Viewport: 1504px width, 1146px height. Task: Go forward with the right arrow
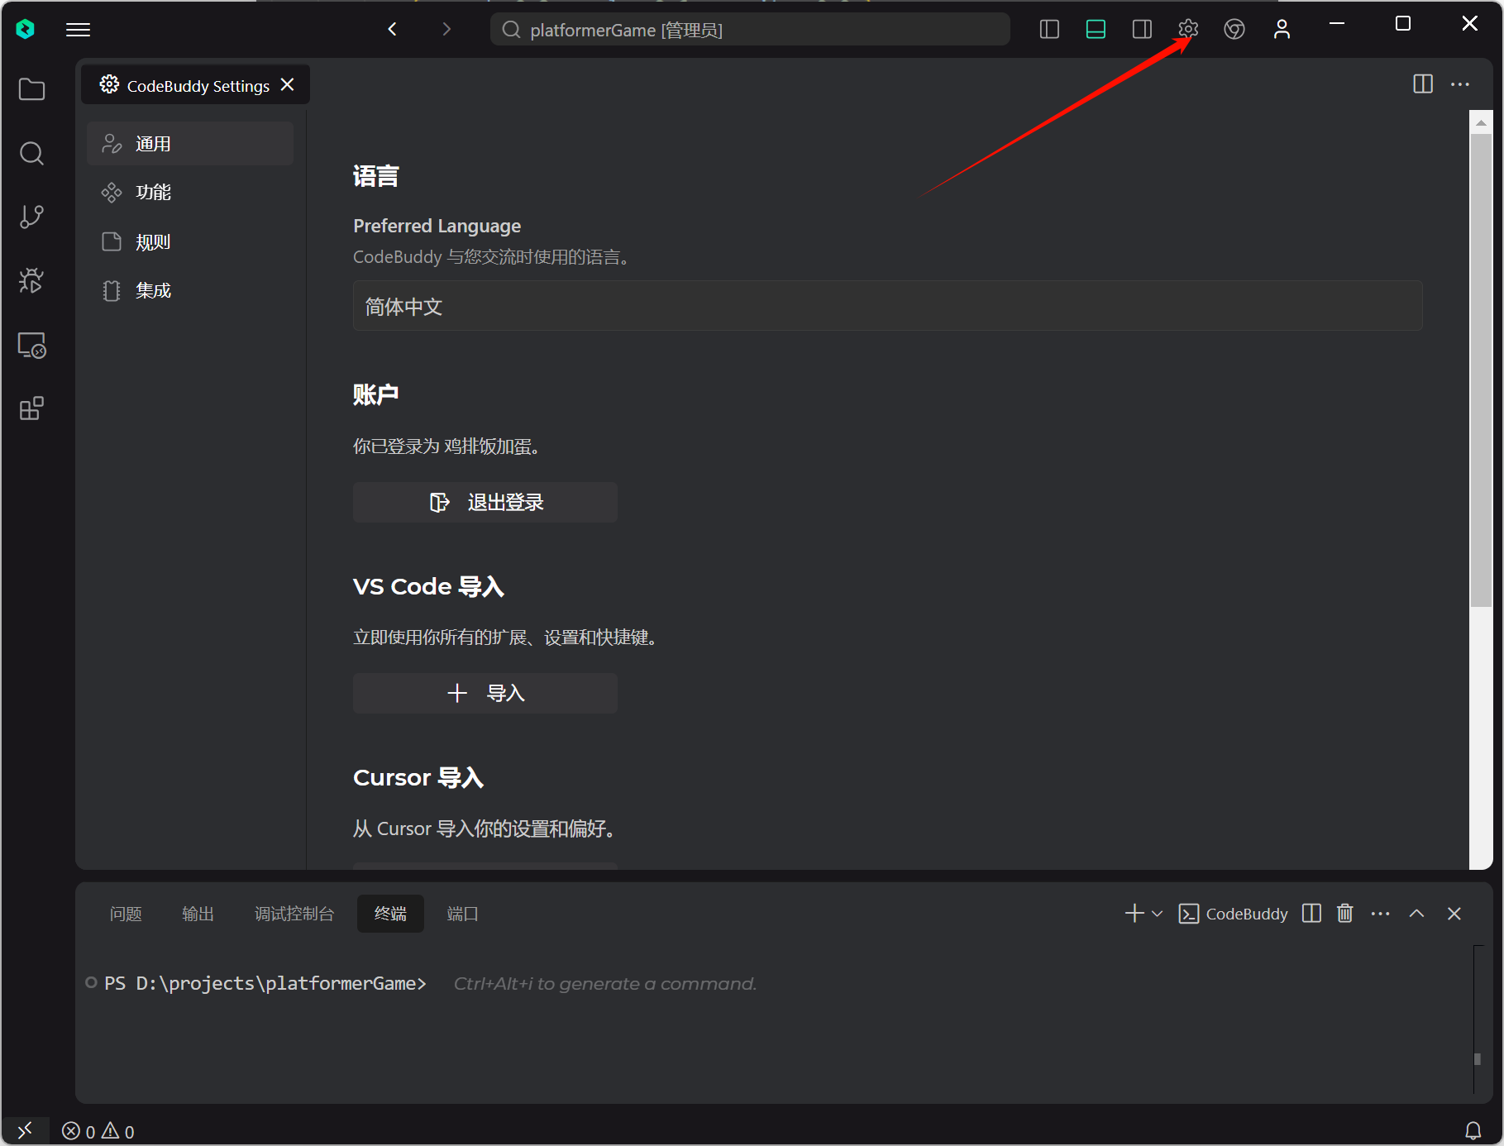click(446, 29)
